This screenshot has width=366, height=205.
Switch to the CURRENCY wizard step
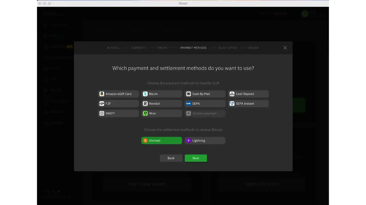pos(138,48)
